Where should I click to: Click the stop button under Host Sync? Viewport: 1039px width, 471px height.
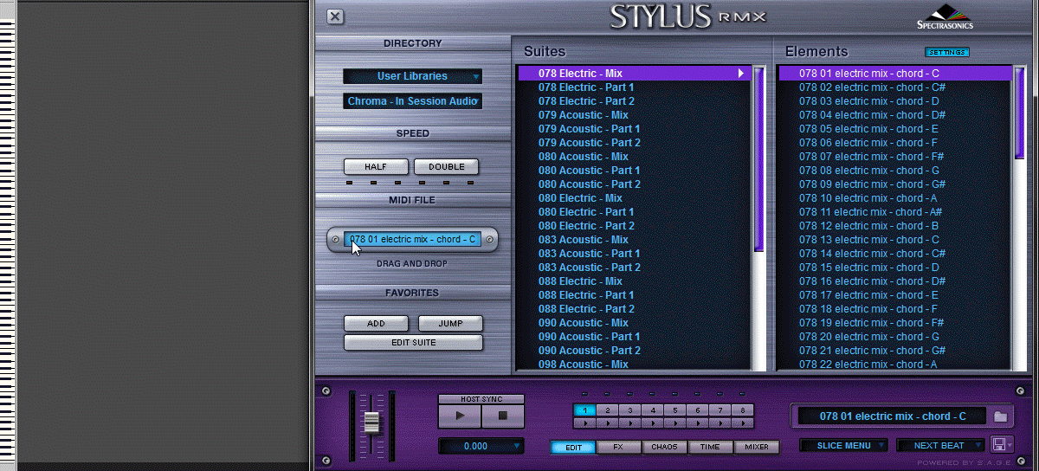503,416
